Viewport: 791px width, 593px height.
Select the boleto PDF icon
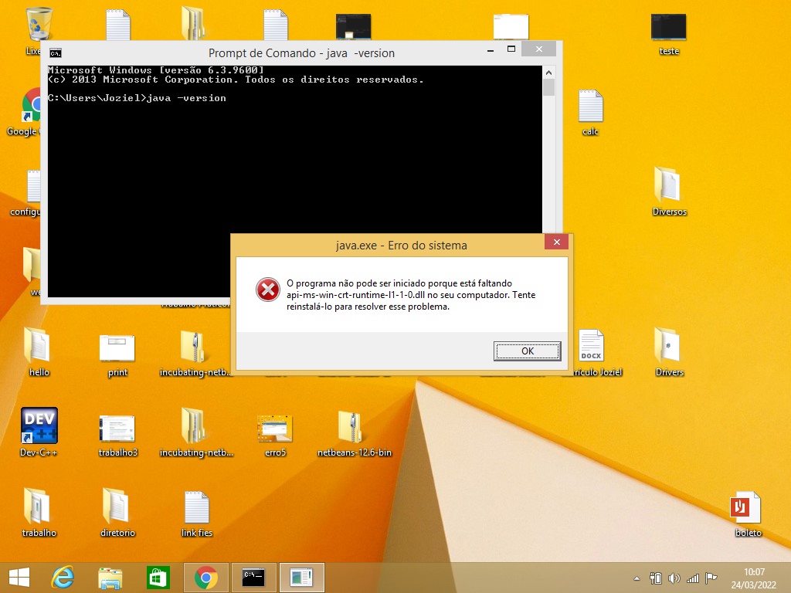(746, 513)
